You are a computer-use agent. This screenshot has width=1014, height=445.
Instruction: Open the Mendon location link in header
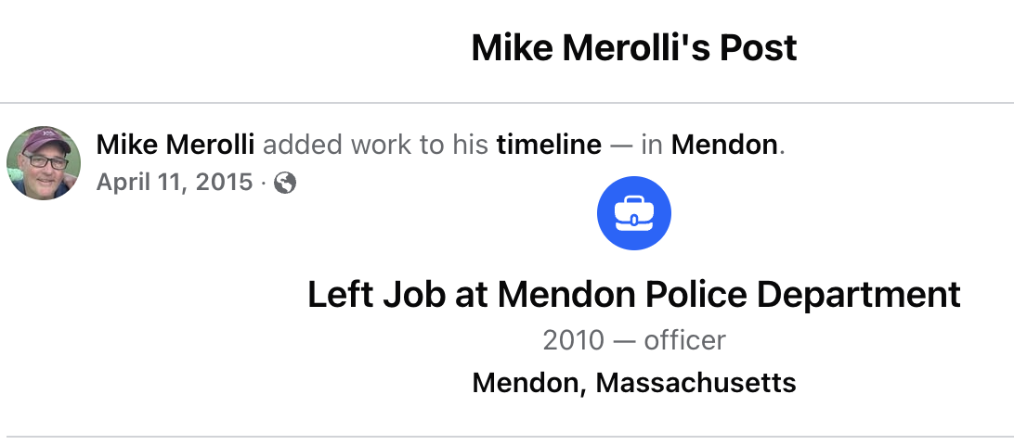[x=724, y=146]
